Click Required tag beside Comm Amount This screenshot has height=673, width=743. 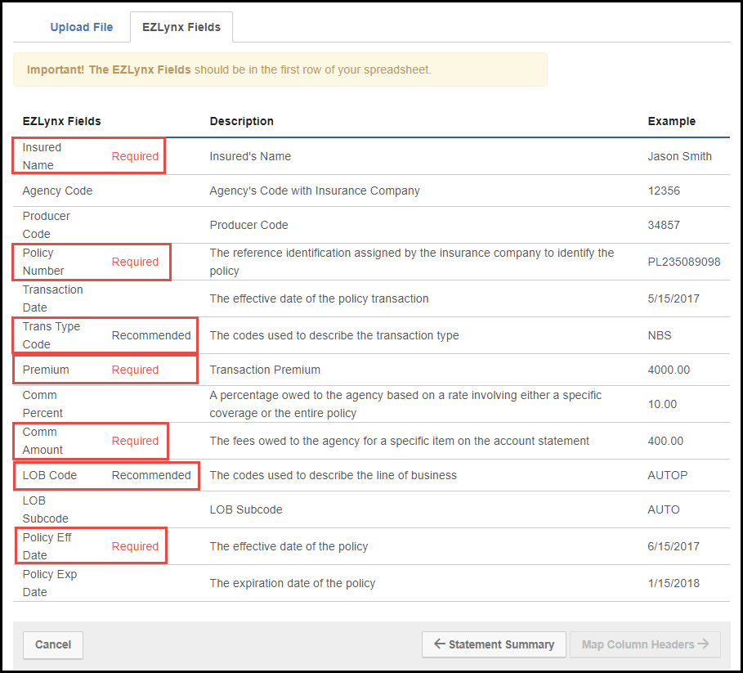(x=135, y=441)
